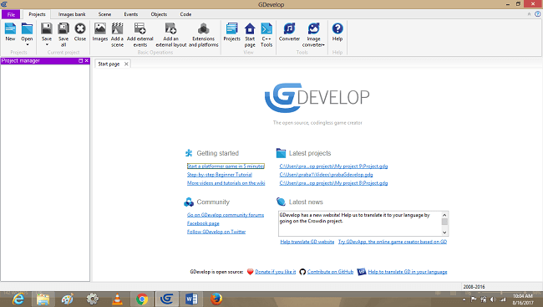This screenshot has width=543, height=307.
Task: Go on GDevelop community forums link
Action: point(226,215)
